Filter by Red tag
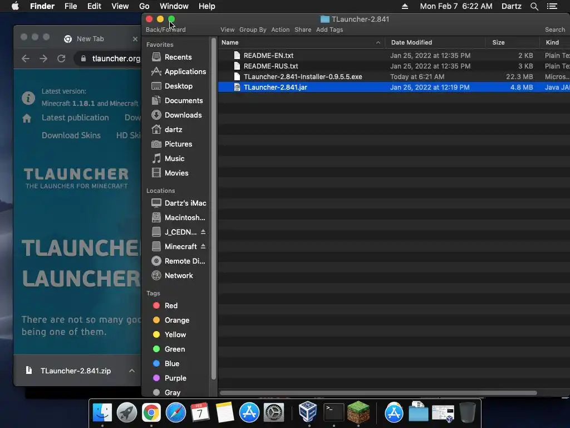The height and width of the screenshot is (428, 570). (x=166, y=306)
